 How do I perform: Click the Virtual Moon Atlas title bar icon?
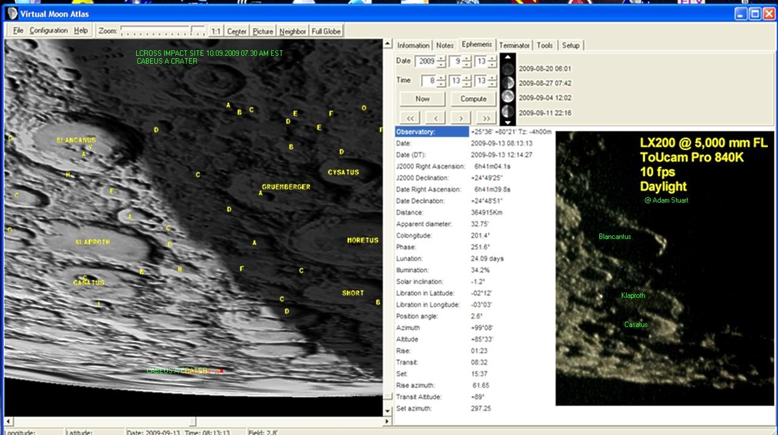[12, 13]
